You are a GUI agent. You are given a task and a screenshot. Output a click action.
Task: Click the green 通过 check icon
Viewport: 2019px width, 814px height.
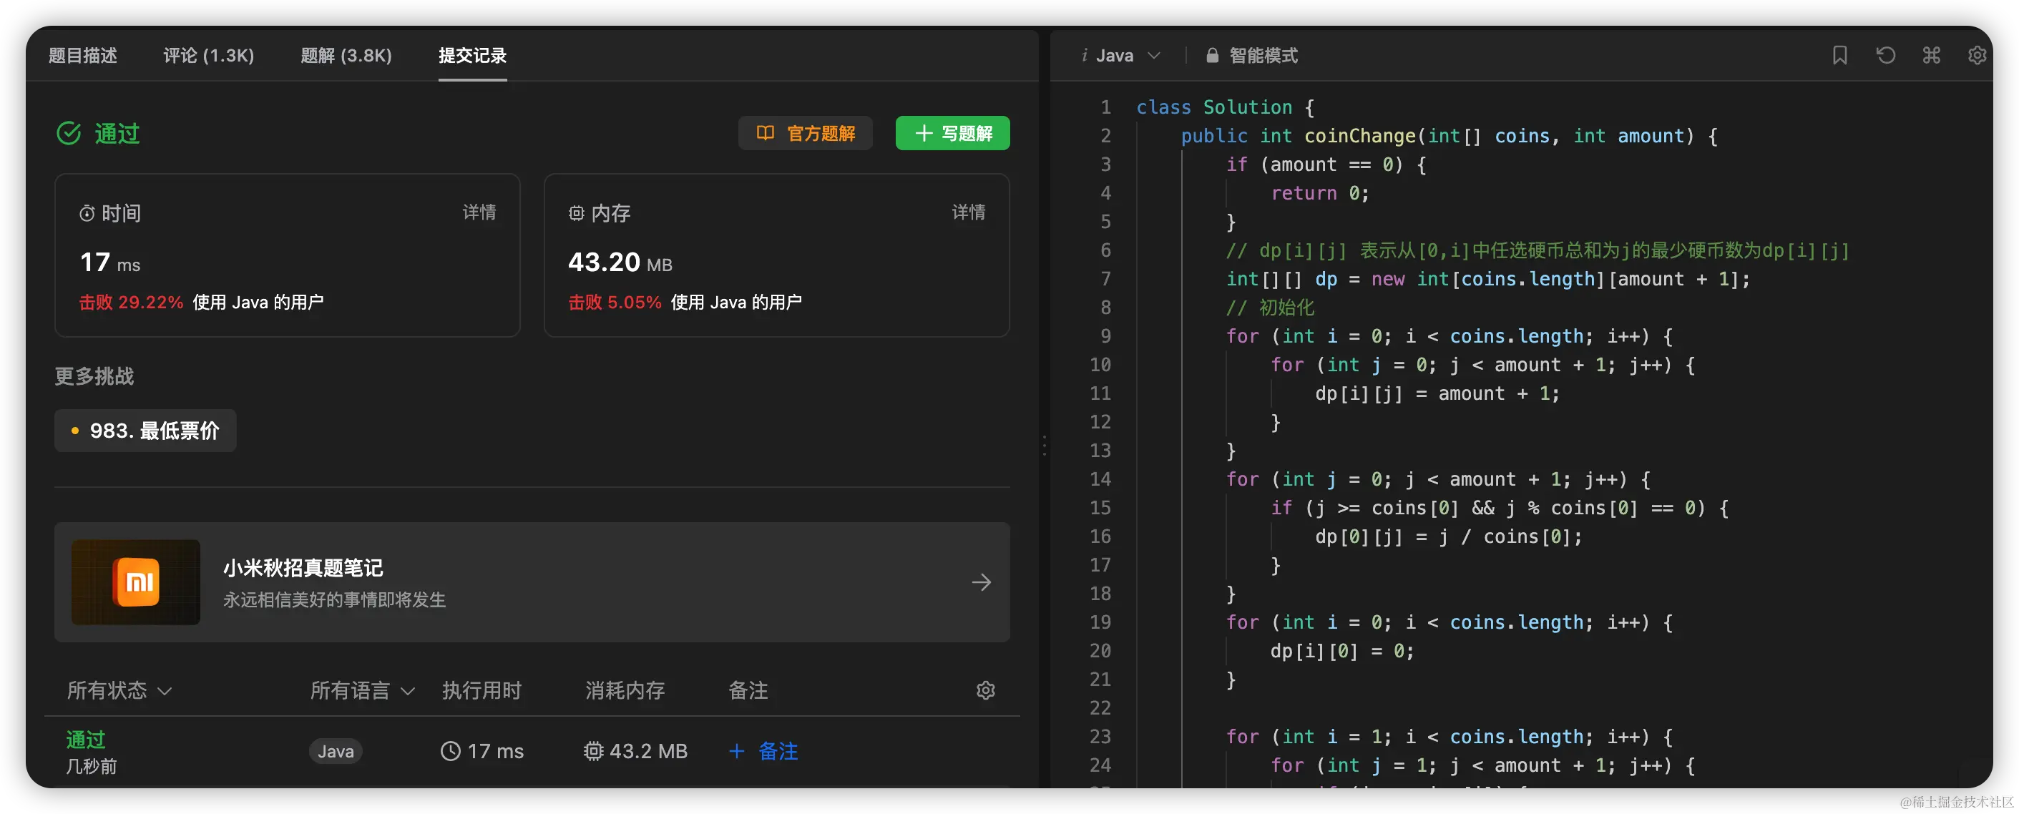[x=69, y=133]
